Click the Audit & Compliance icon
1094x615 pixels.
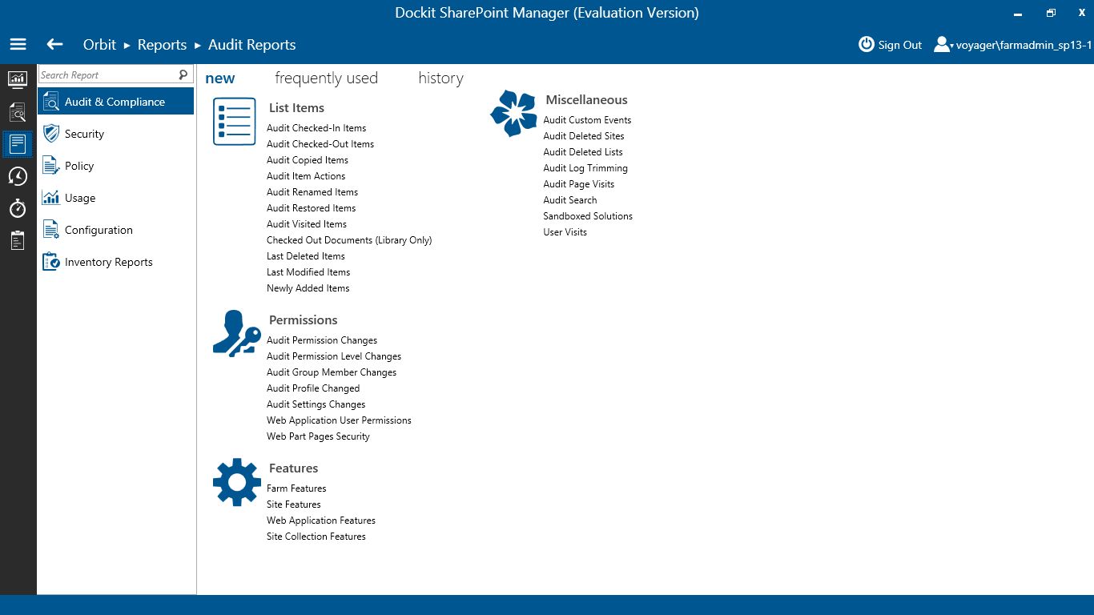51,102
